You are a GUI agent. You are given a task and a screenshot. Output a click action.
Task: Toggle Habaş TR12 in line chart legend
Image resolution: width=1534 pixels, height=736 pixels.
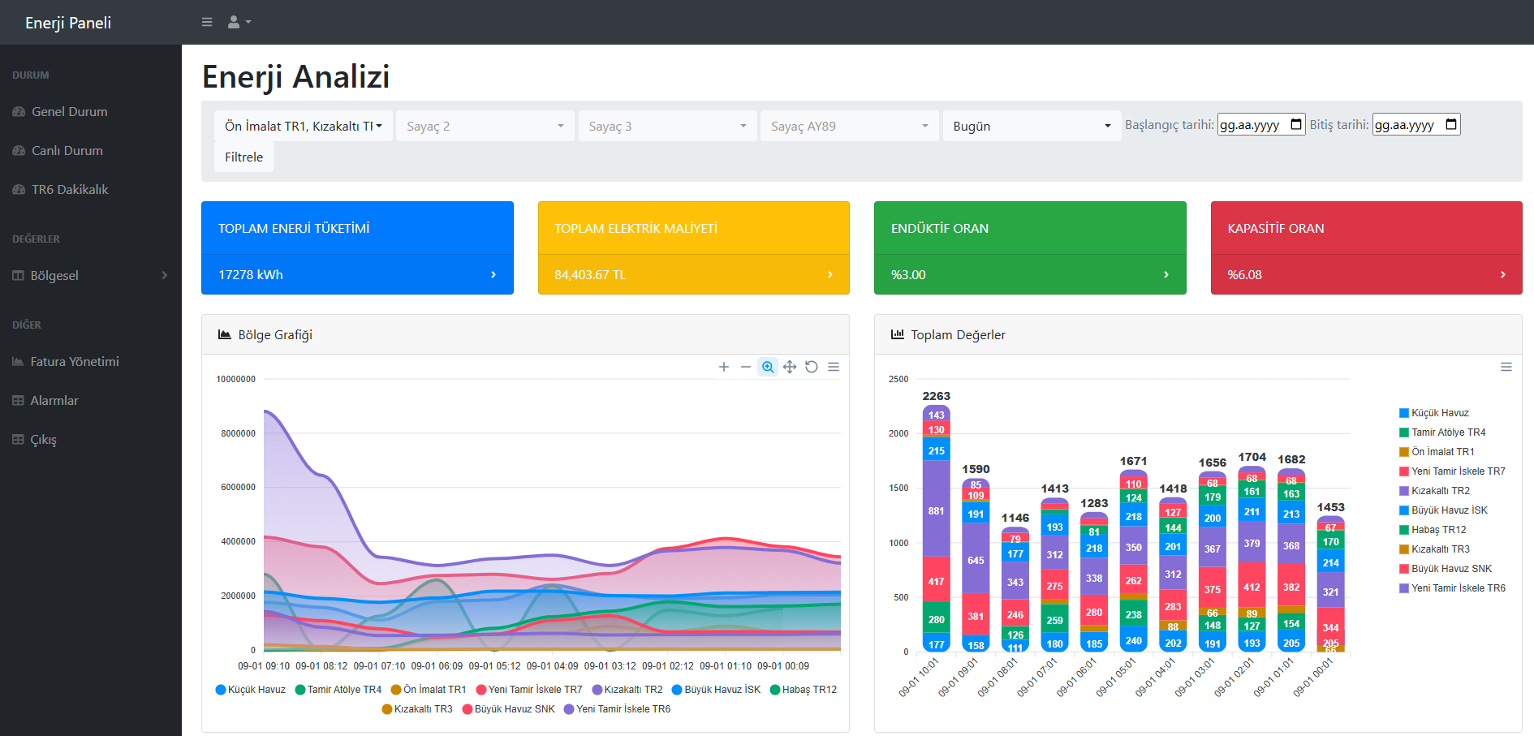point(804,690)
